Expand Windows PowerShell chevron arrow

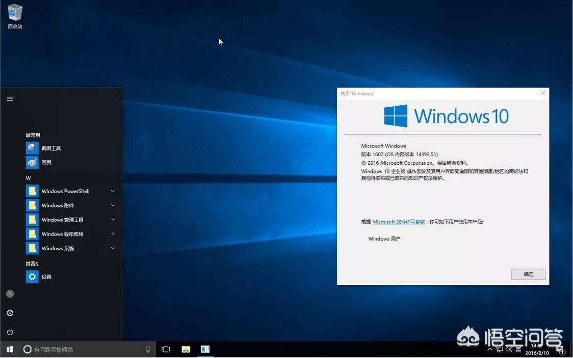(113, 191)
